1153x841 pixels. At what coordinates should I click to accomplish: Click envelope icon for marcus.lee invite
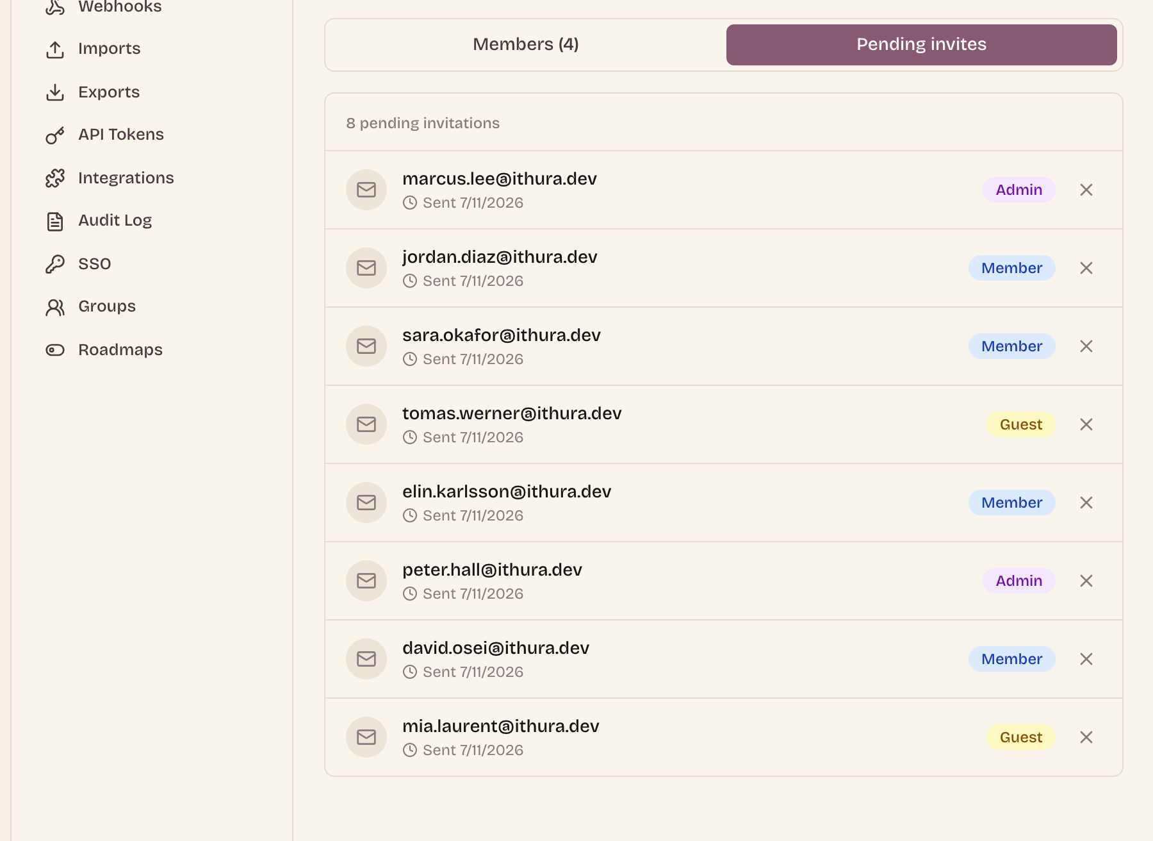(x=366, y=190)
